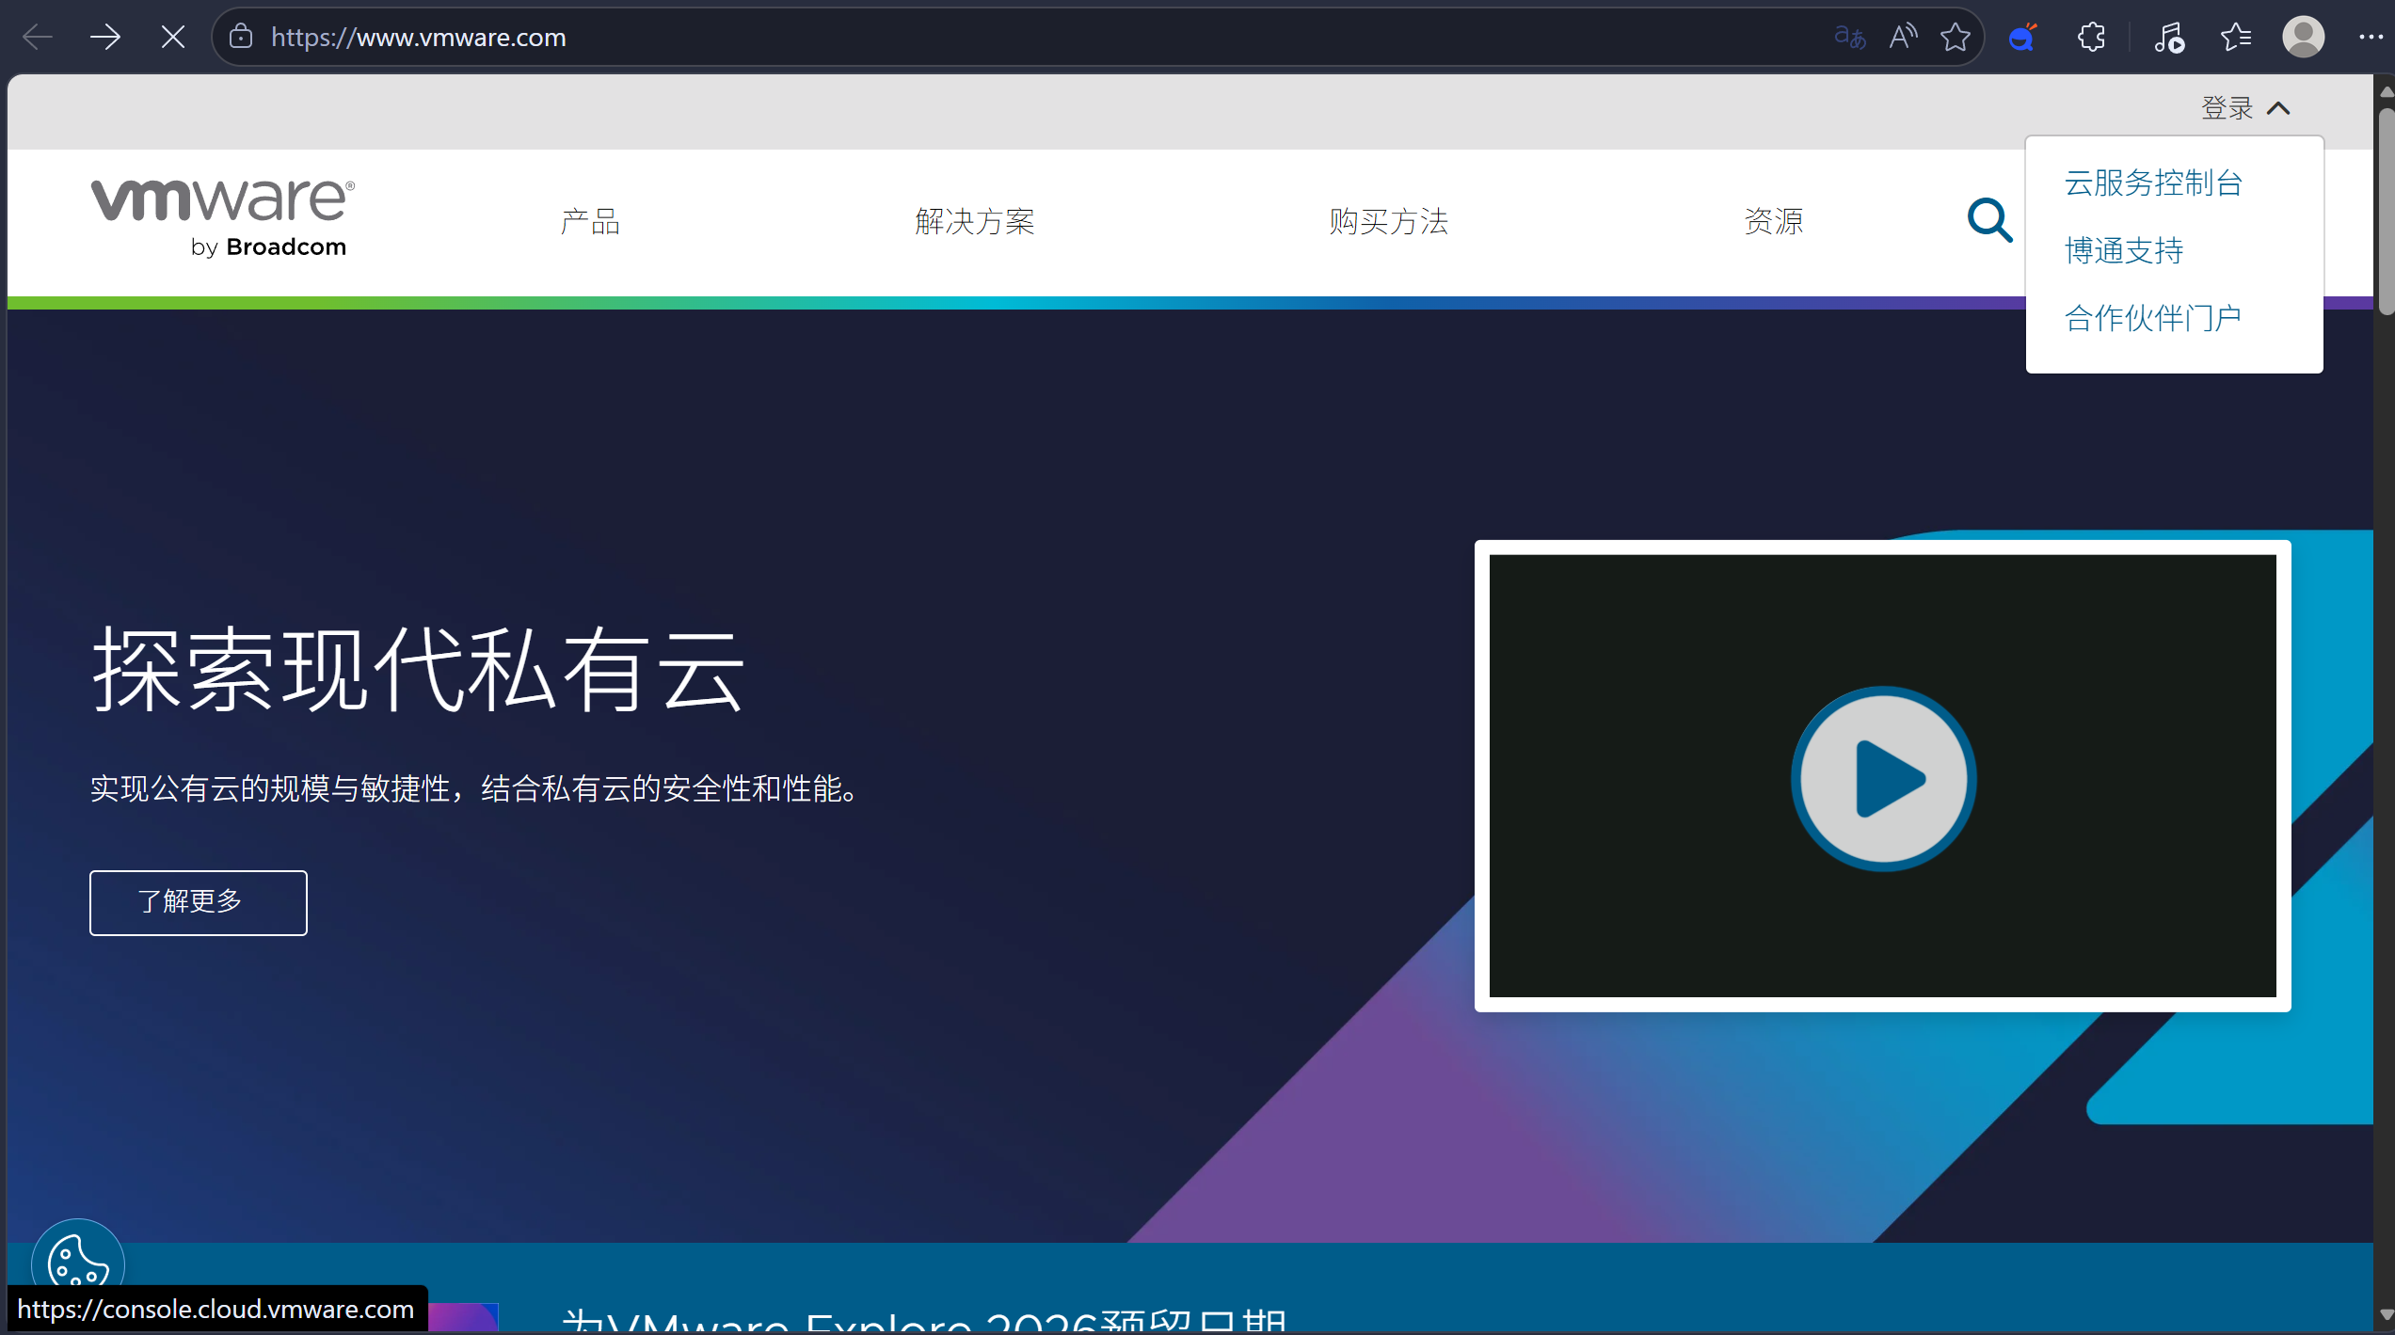This screenshot has height=1335, width=2395.
Task: Open the 合作伙伴门户 link
Action: pos(2152,318)
